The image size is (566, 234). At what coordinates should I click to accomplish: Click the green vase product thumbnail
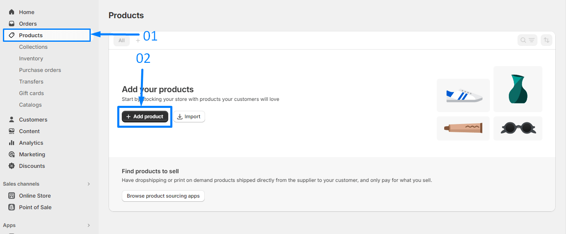518,89
